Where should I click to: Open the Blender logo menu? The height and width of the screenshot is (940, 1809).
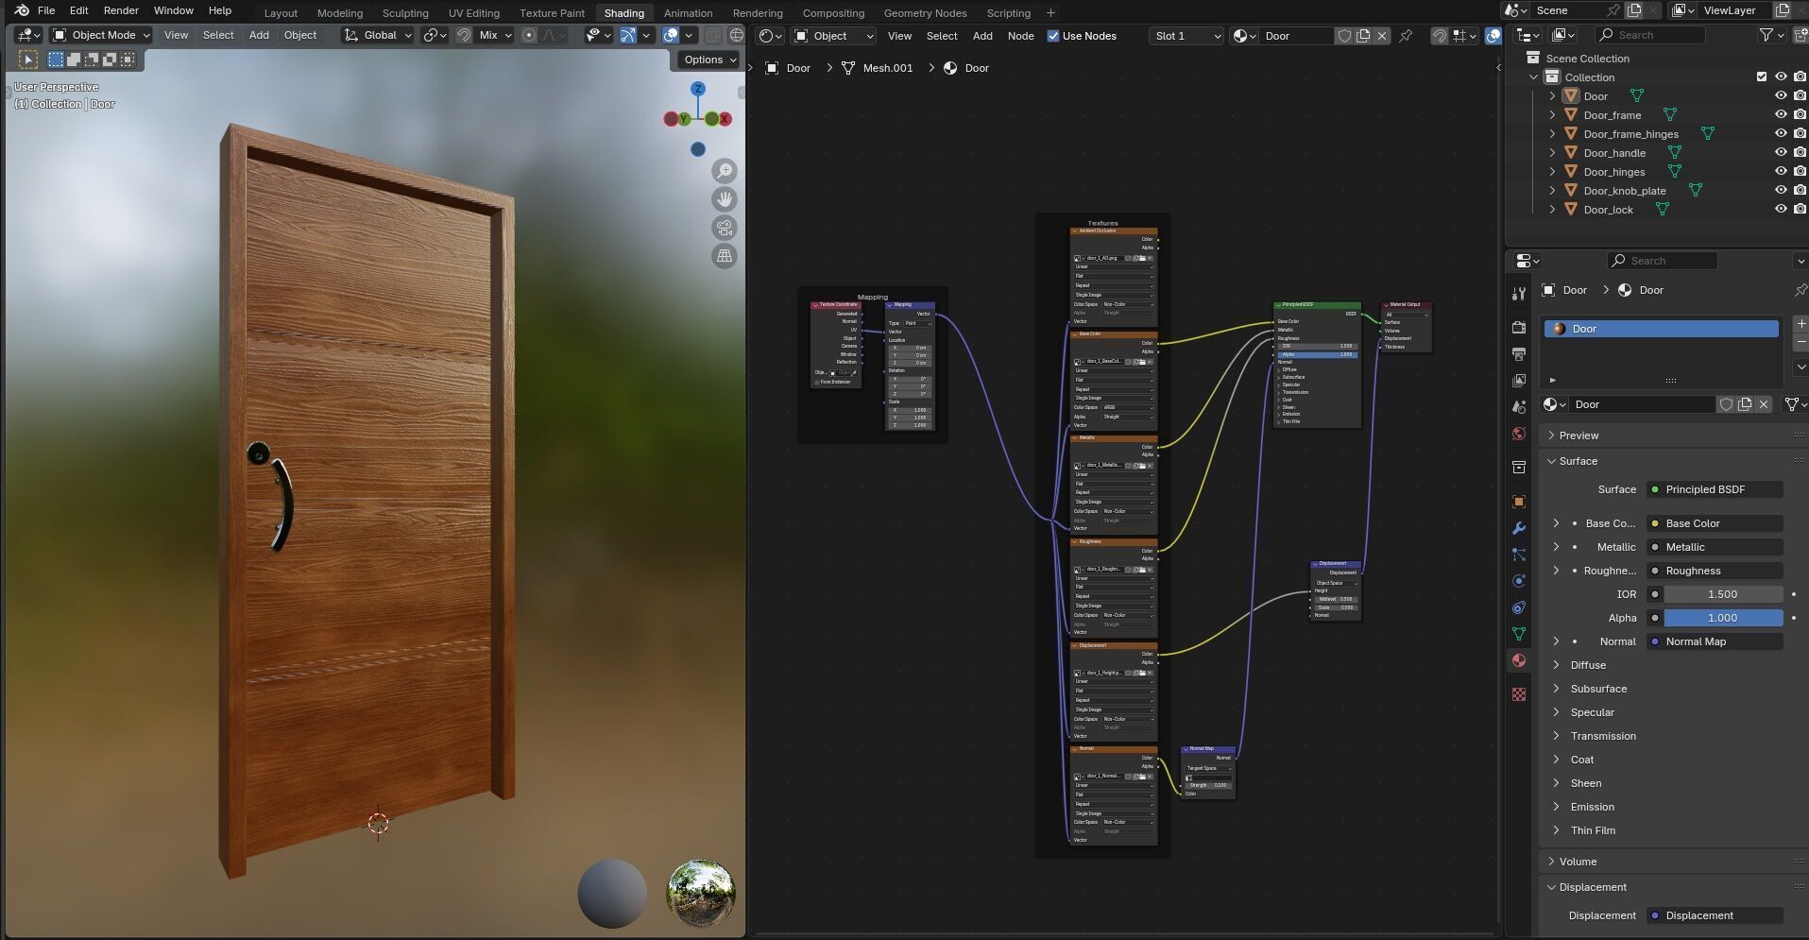[x=21, y=10]
